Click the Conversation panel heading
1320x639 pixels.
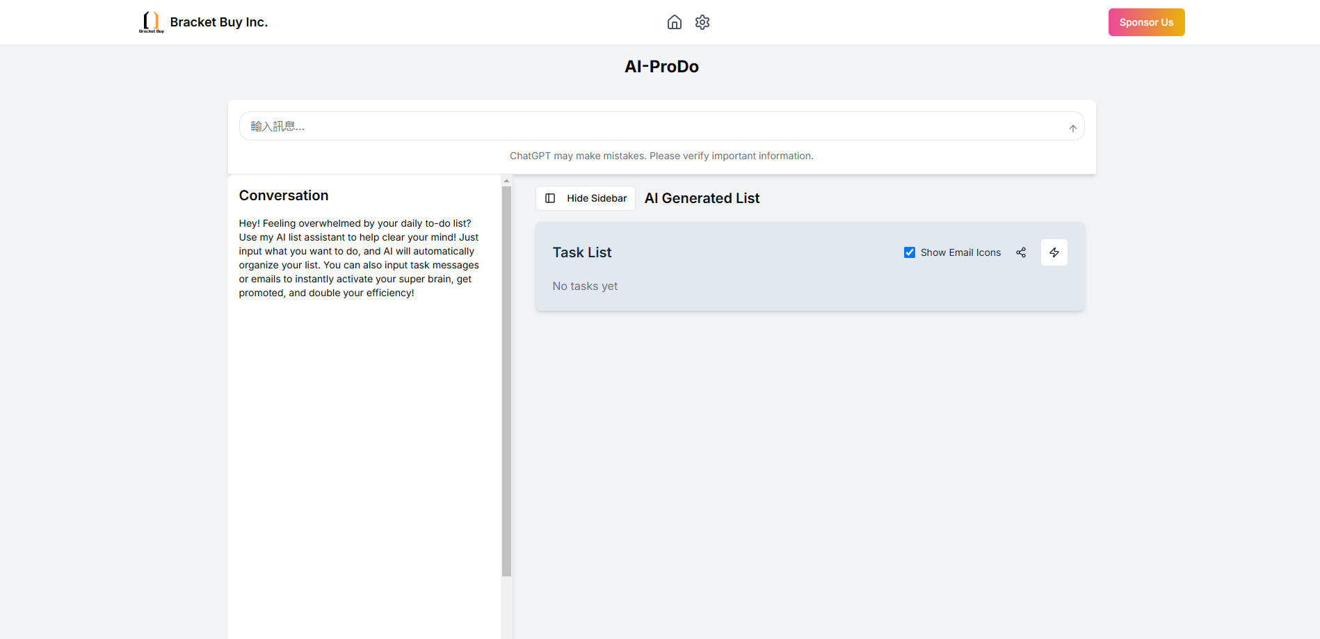[x=284, y=195]
